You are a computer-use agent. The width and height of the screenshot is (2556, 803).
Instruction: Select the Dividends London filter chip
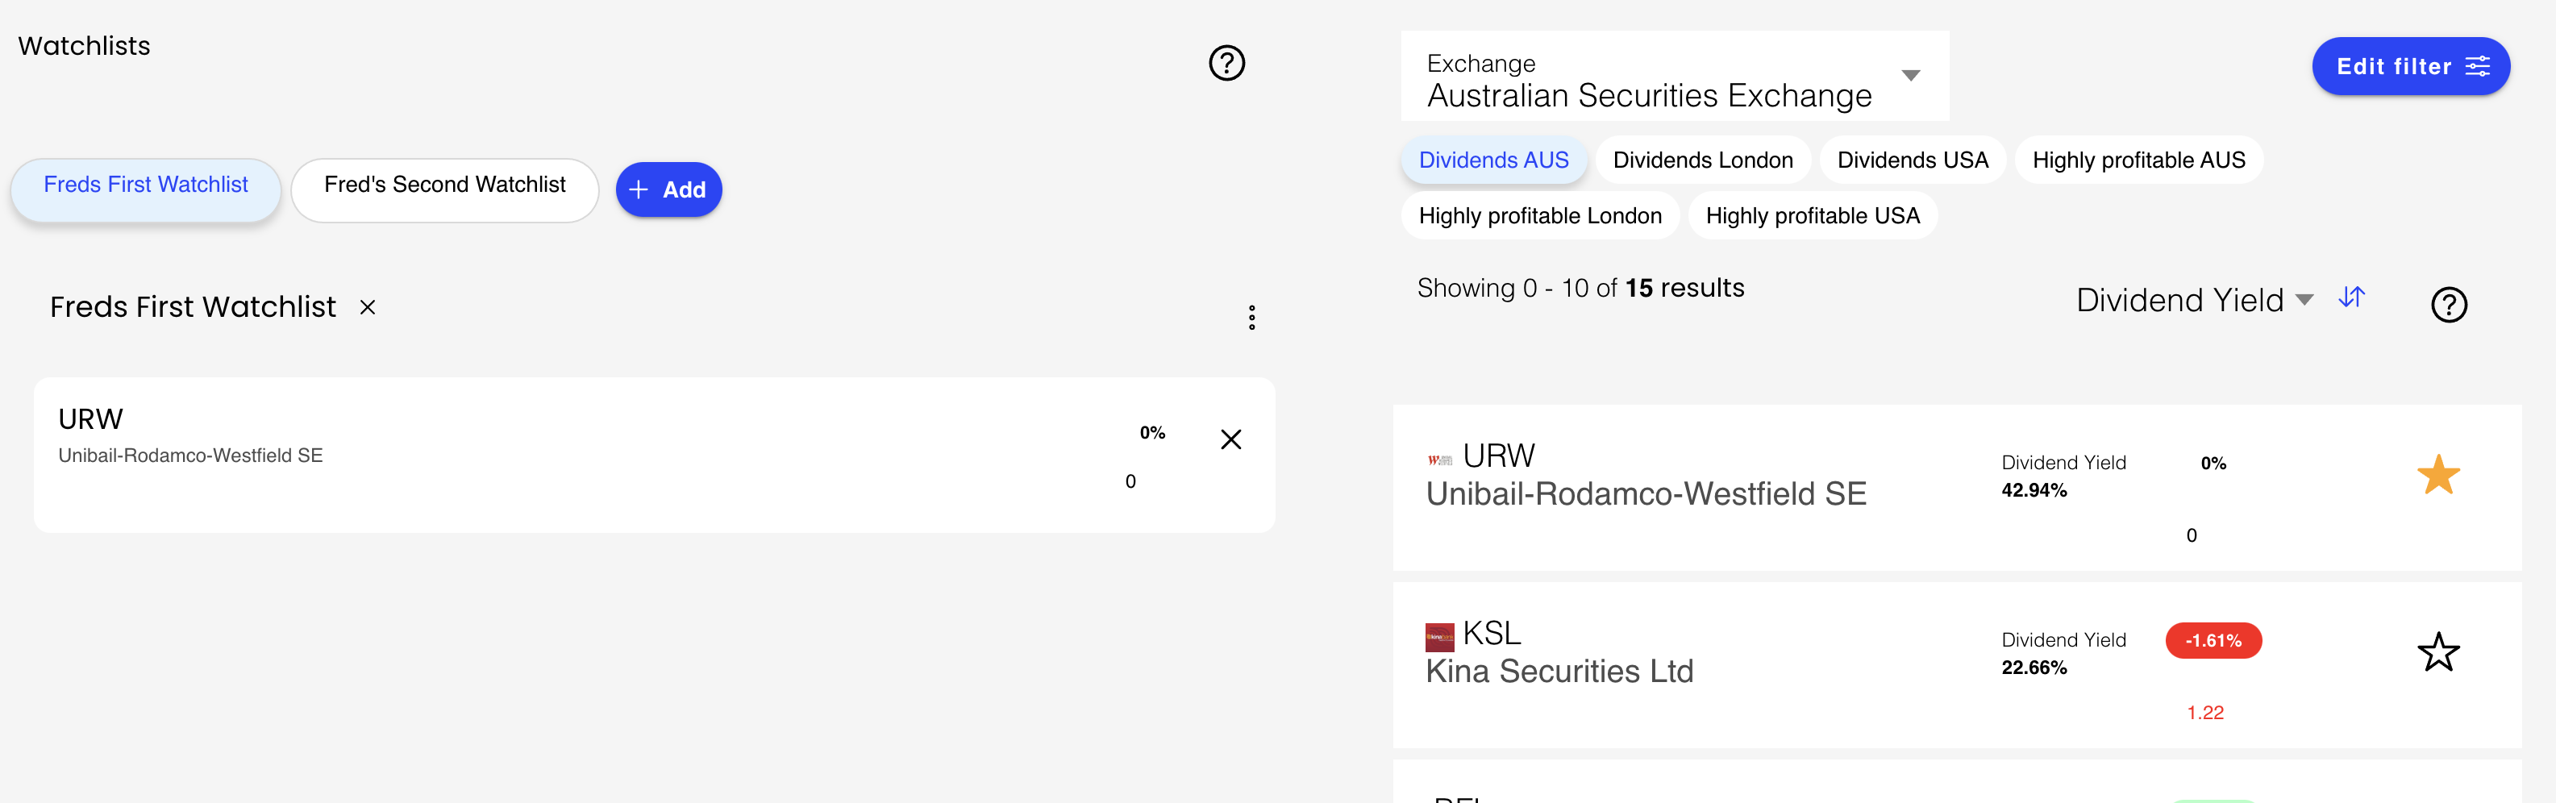click(1703, 160)
